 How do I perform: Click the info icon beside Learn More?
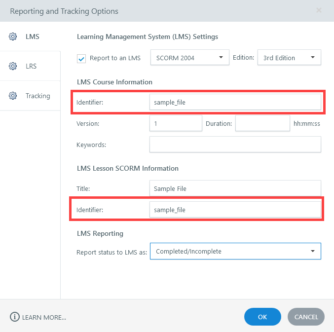14,317
